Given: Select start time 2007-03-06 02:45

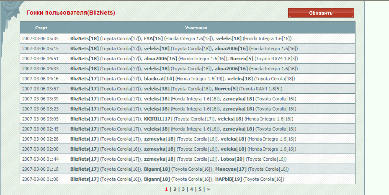Looking at the screenshot, I should coord(41,129).
